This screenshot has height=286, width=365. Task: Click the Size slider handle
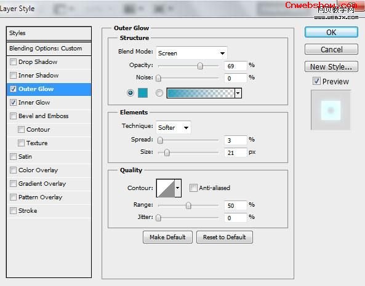167,153
